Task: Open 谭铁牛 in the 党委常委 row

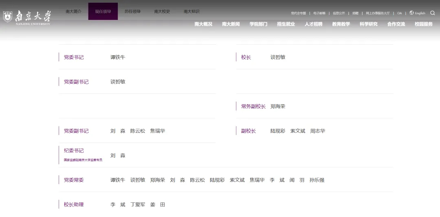Action: click(x=118, y=180)
